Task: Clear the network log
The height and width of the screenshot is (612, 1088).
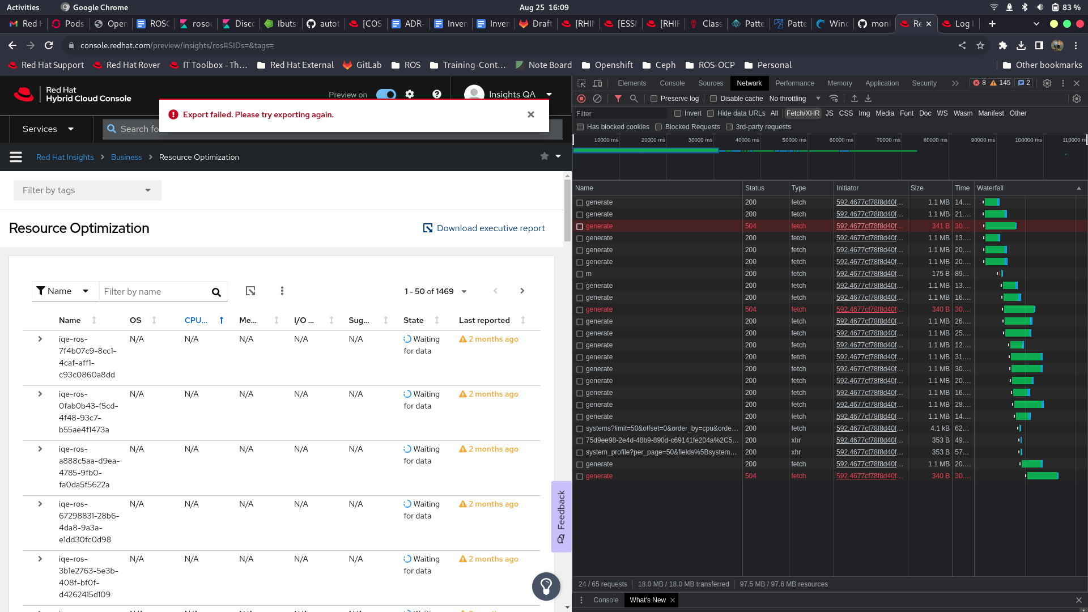Action: [x=597, y=99]
